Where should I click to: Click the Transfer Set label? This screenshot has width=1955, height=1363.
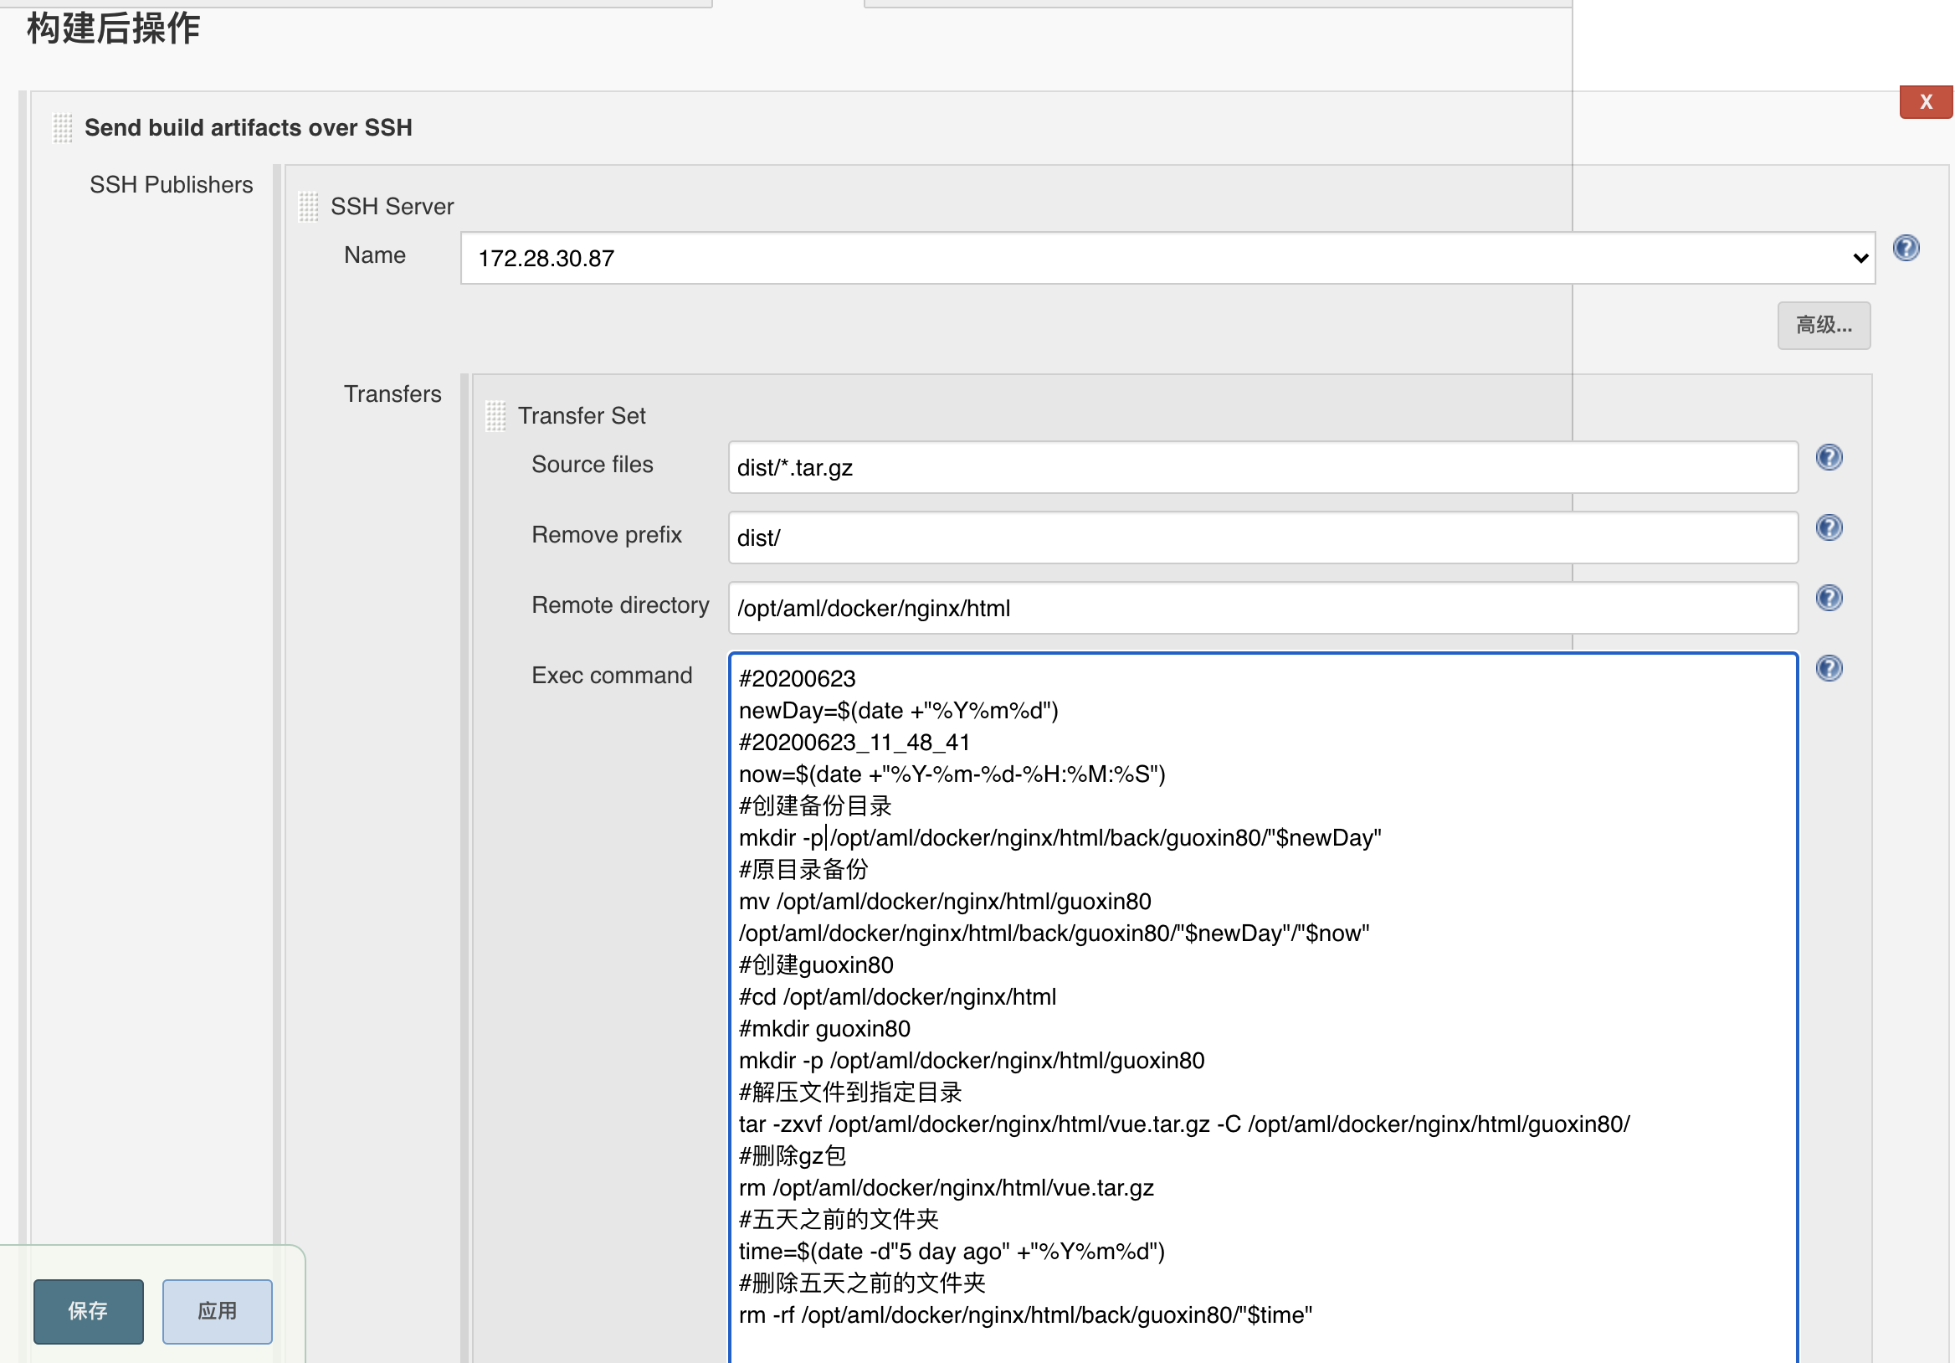point(582,416)
